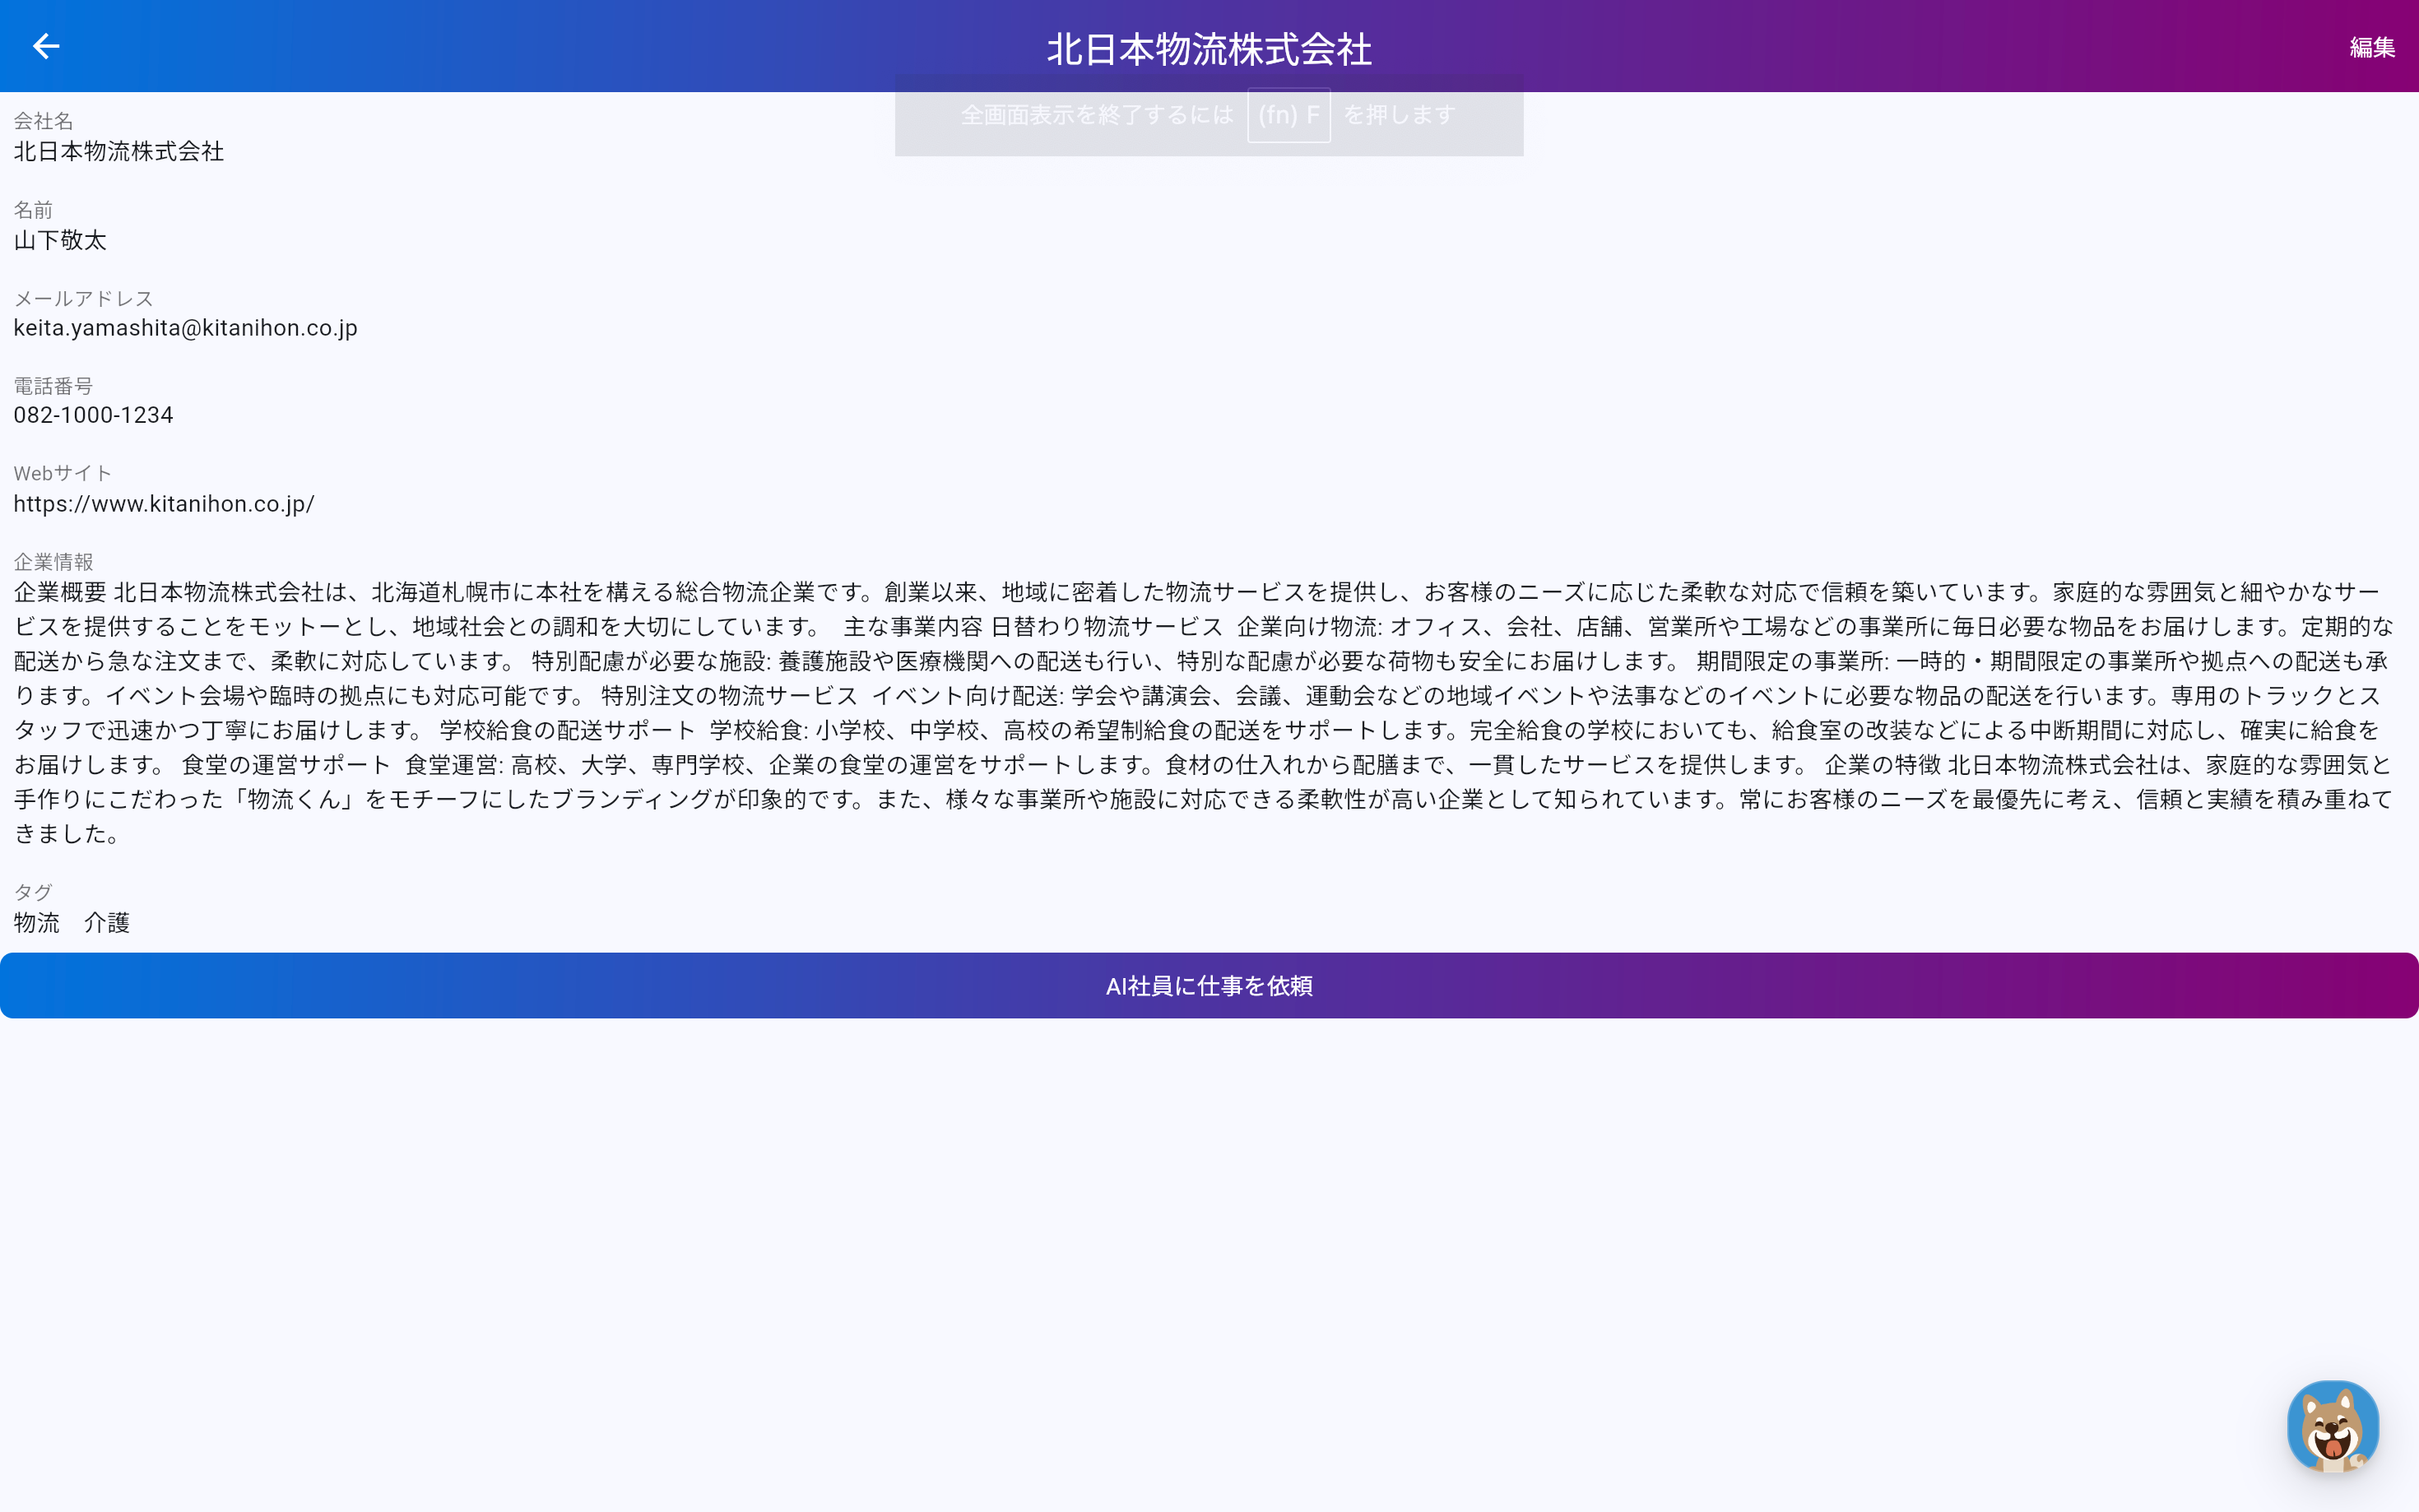This screenshot has width=2419, height=1512.
Task: Click the 企業情報 section label
Action: 53,562
